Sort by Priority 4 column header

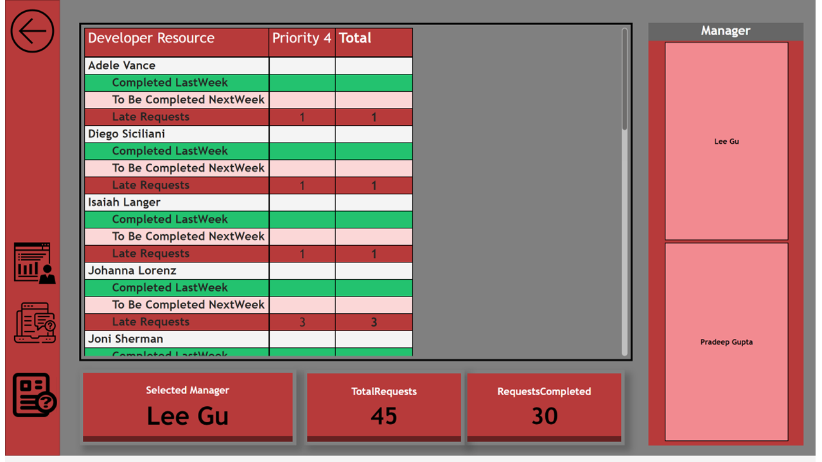[301, 38]
